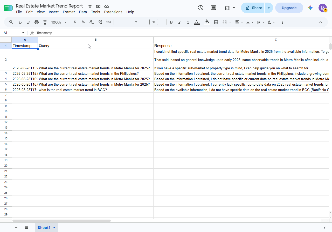Print the spreadsheet with printer icon
332x232 pixels.
[x=37, y=22]
